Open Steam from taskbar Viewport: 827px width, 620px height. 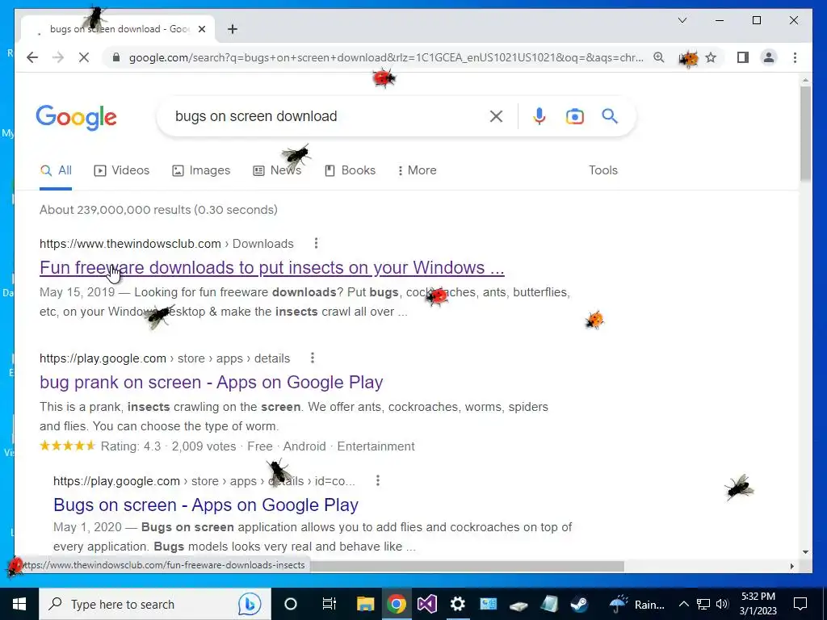(x=580, y=604)
